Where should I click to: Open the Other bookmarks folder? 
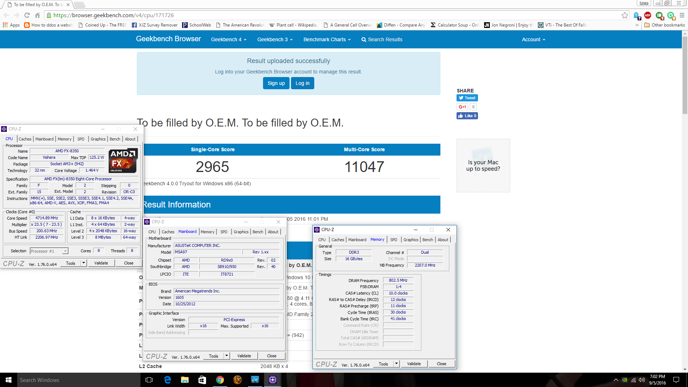click(x=664, y=25)
